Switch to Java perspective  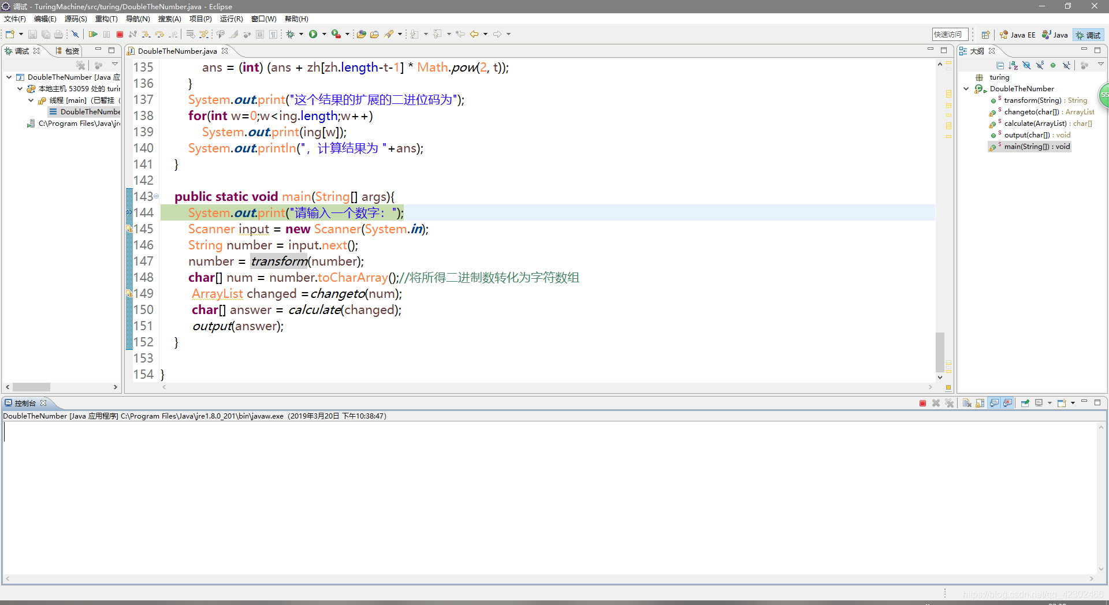(1055, 35)
